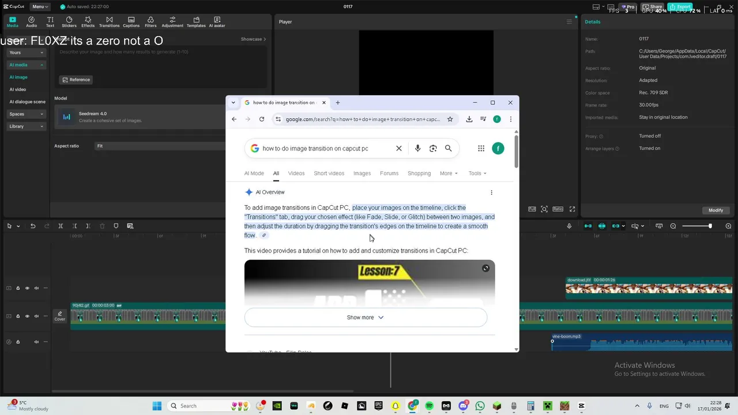Toggle the main track magnet icon
Image resolution: width=738 pixels, height=415 pixels.
588,226
